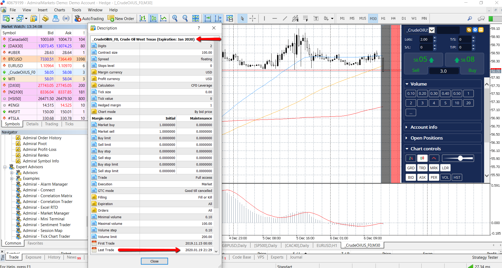The width and height of the screenshot is (502, 268).
Task: Switch to Market Watch Ticks tab
Action: click(x=69, y=124)
